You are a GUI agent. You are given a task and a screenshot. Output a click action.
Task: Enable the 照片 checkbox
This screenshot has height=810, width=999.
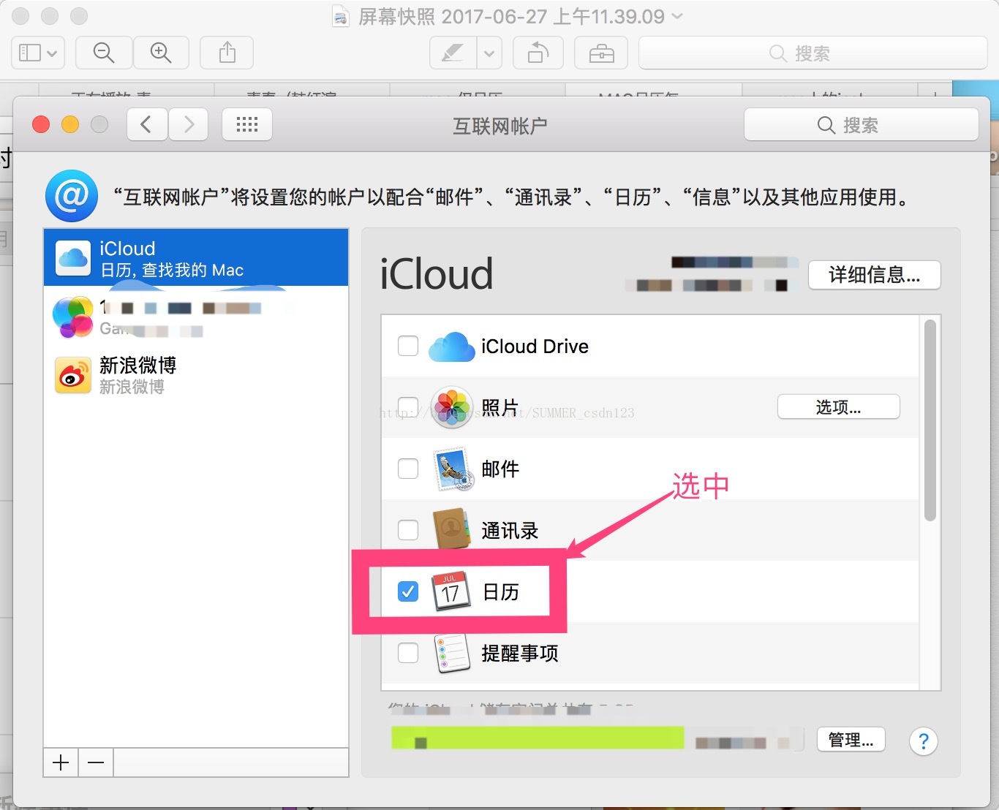[408, 407]
